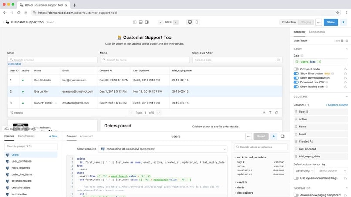Switch to mobile preview layout
The image size is (351, 197).
196,22
